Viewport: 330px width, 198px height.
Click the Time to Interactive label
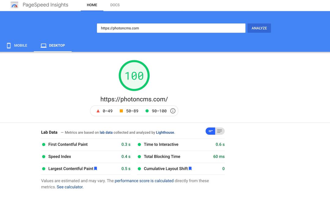[x=161, y=145]
